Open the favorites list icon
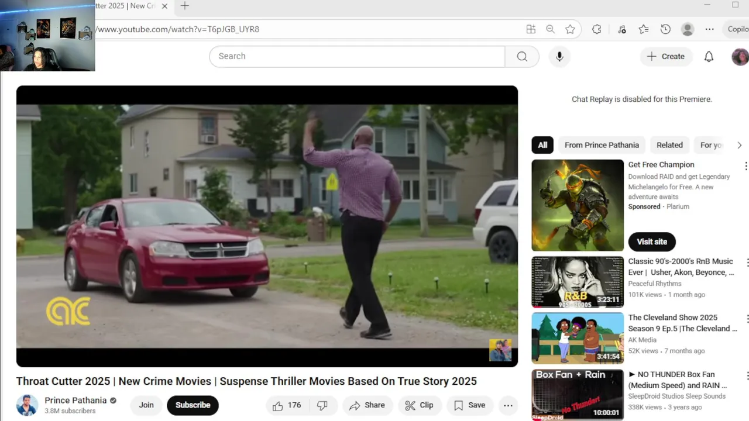The width and height of the screenshot is (749, 421). (x=644, y=29)
